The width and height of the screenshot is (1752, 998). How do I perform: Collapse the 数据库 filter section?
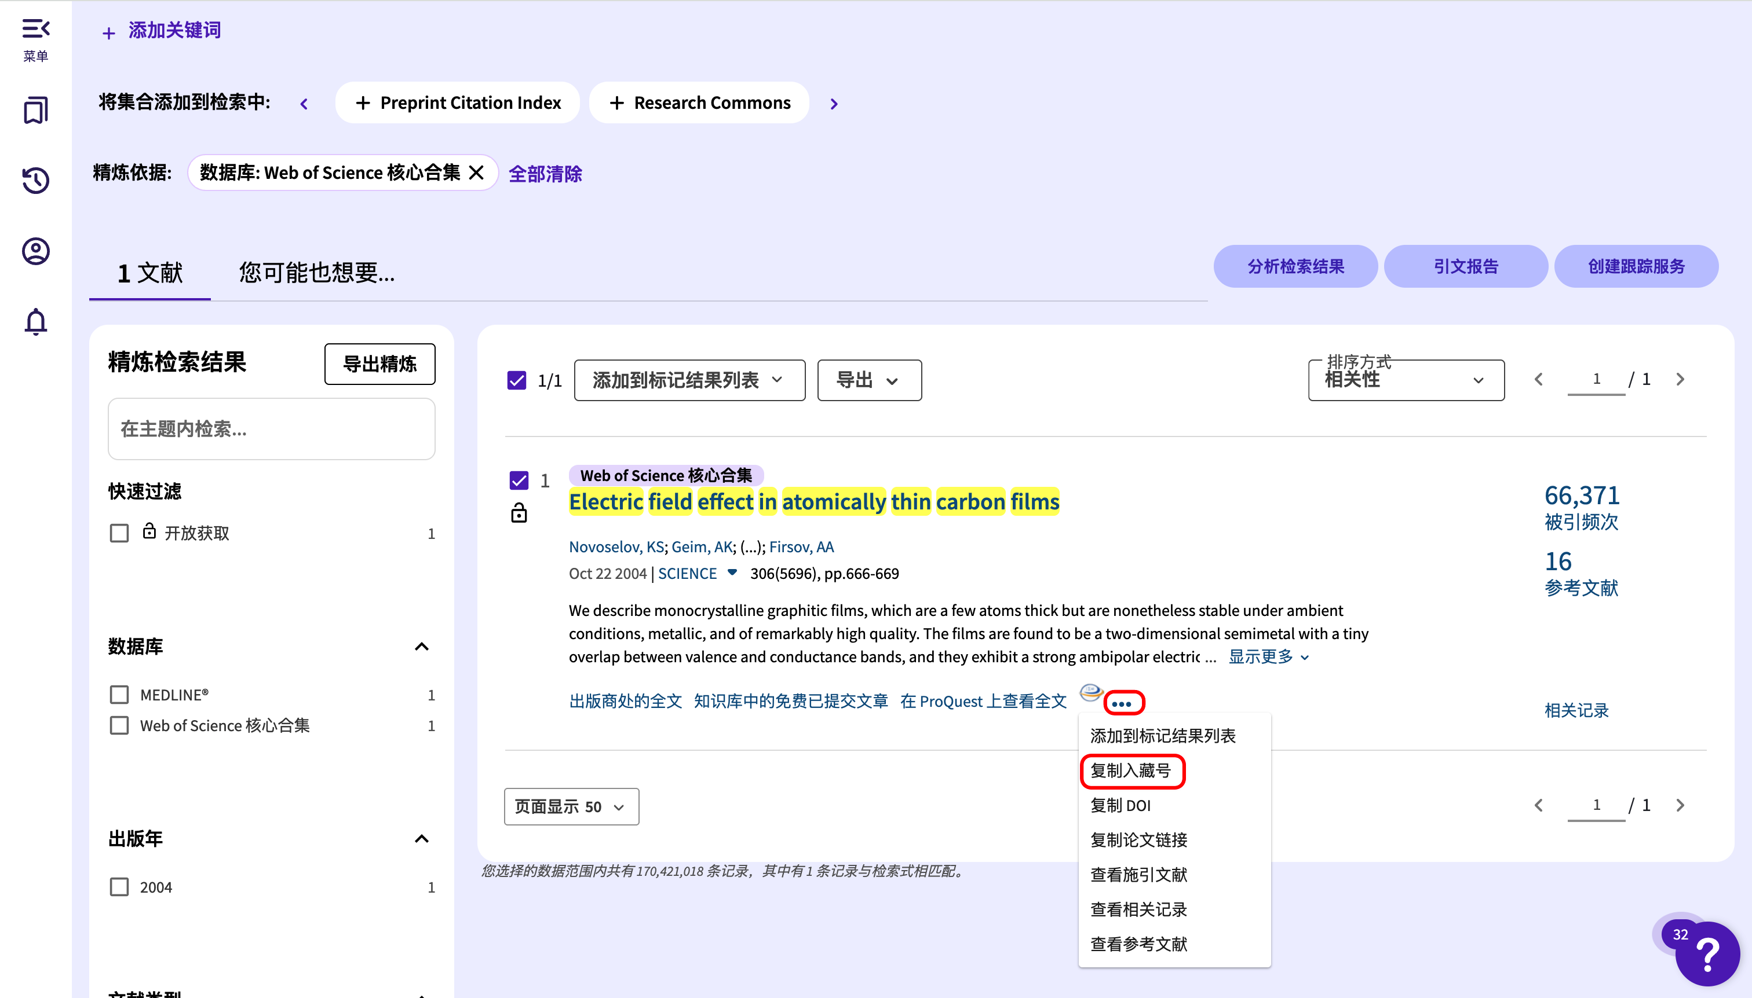click(422, 647)
